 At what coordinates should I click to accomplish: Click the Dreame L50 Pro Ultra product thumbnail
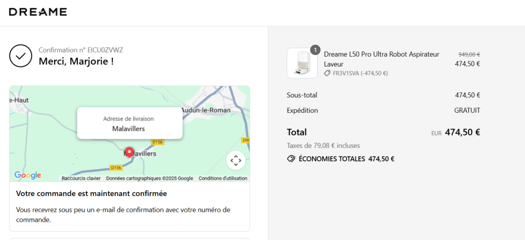point(302,63)
